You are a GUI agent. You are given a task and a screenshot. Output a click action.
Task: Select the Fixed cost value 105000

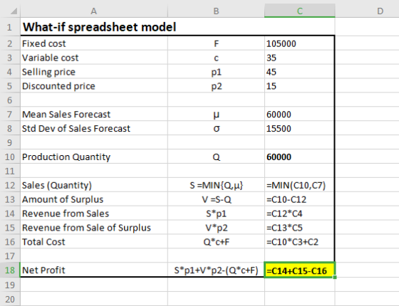(299, 43)
